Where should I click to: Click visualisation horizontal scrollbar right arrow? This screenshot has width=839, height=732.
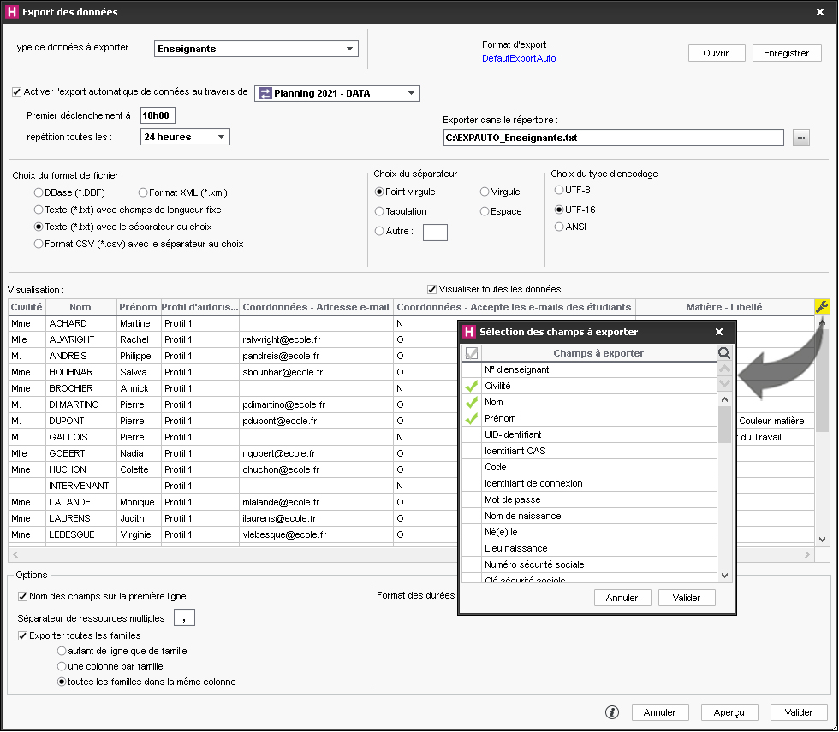click(806, 555)
